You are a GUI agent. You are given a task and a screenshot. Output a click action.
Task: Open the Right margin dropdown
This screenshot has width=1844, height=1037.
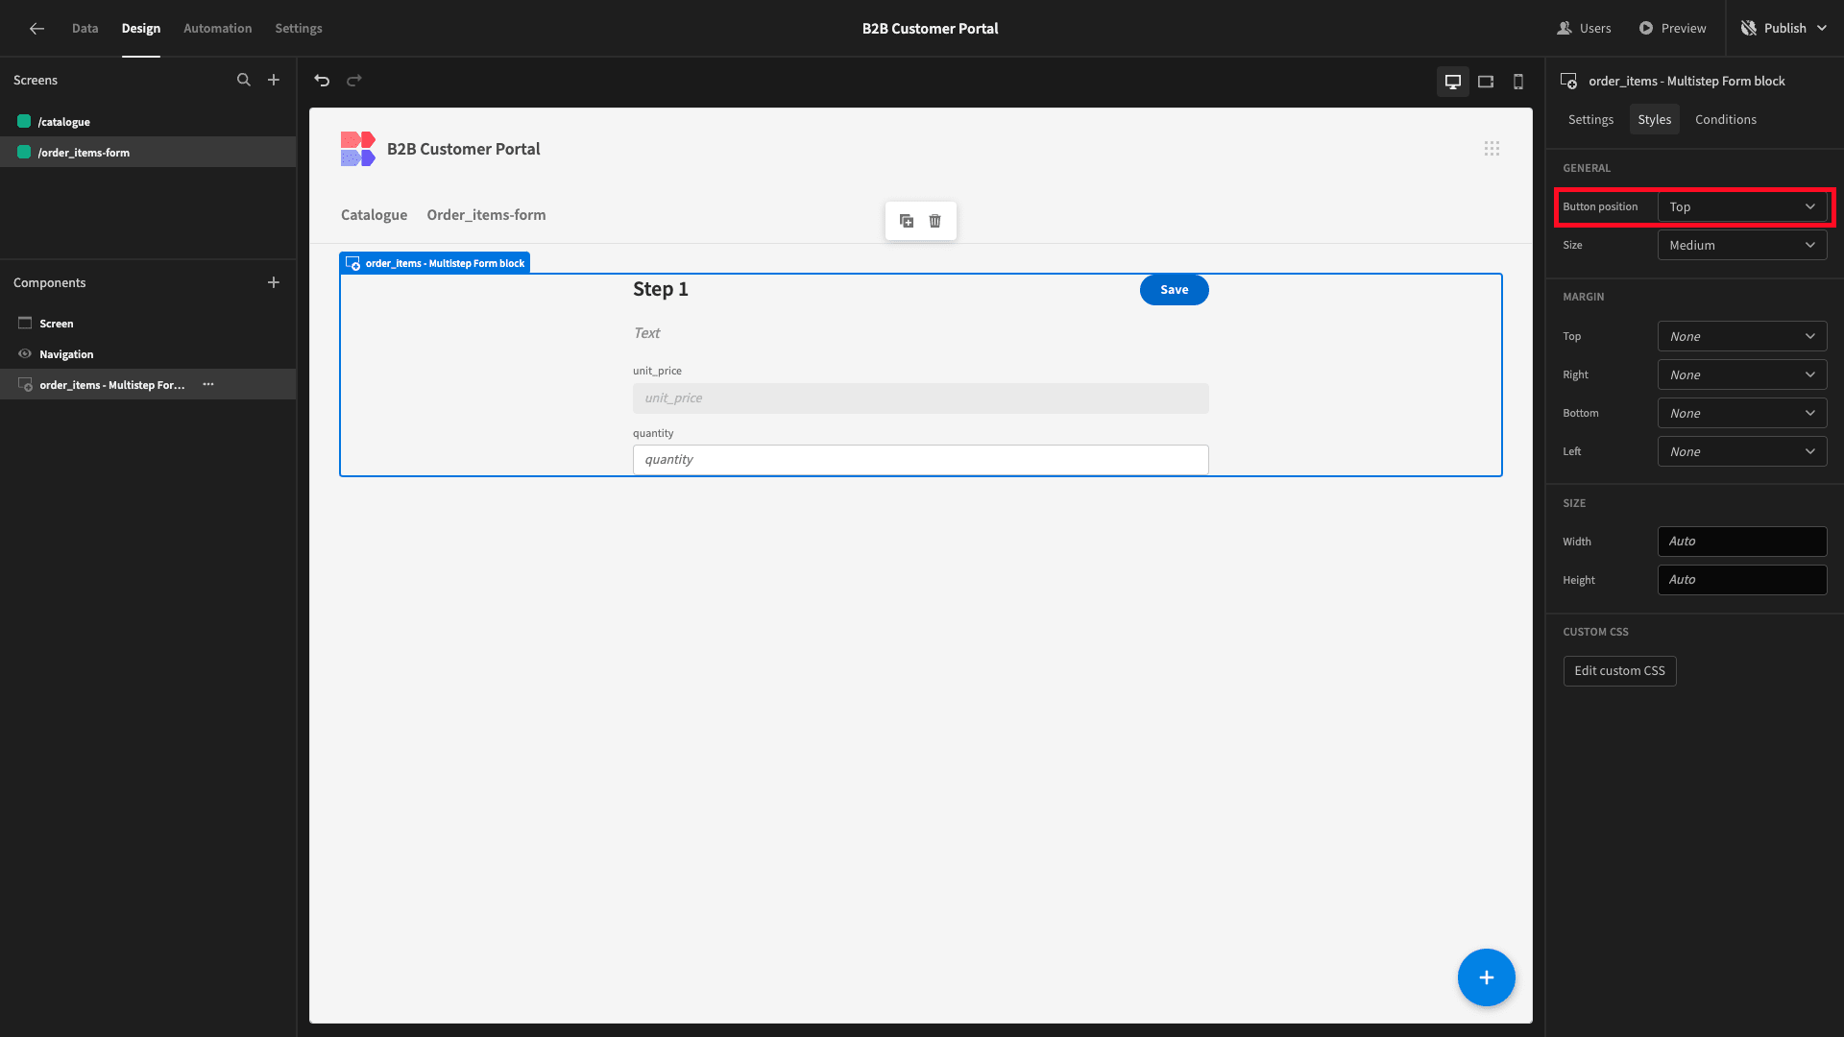[x=1742, y=375]
